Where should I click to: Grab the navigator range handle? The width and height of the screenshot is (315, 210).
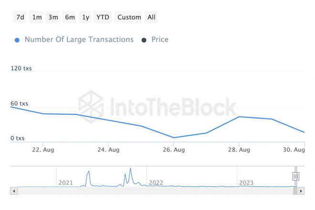coord(295,176)
